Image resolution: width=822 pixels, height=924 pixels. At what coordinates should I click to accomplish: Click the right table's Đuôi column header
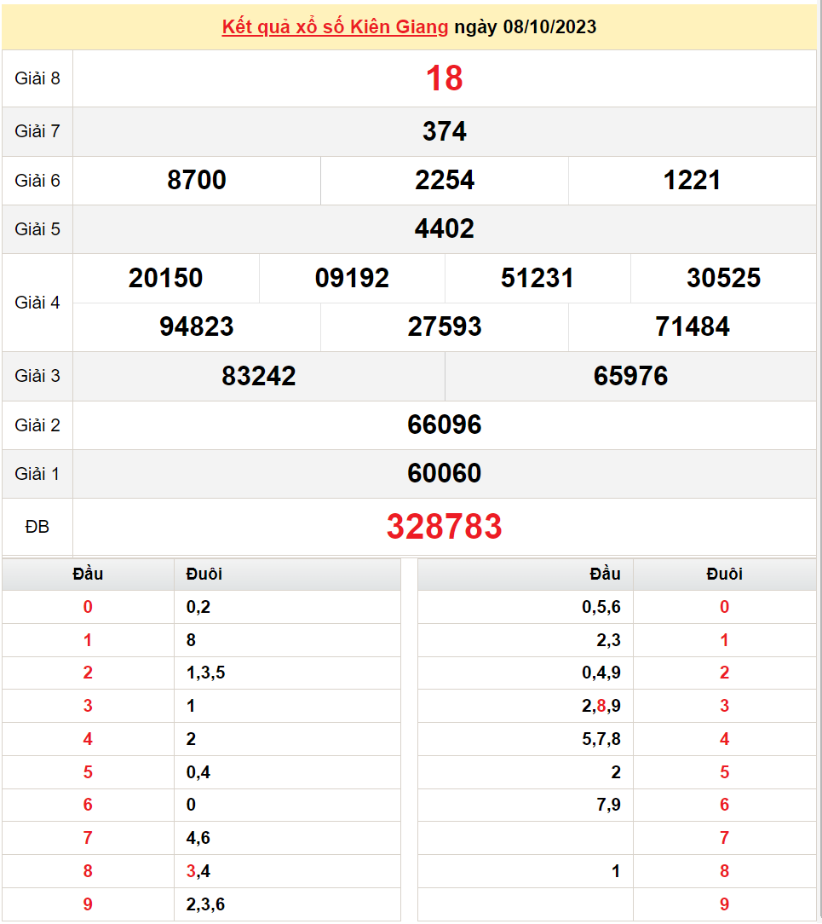click(723, 574)
